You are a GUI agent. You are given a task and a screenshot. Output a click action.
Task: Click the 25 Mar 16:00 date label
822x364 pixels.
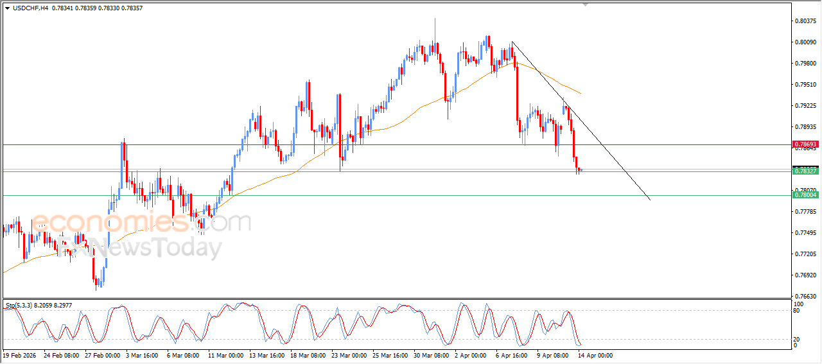(x=390, y=355)
